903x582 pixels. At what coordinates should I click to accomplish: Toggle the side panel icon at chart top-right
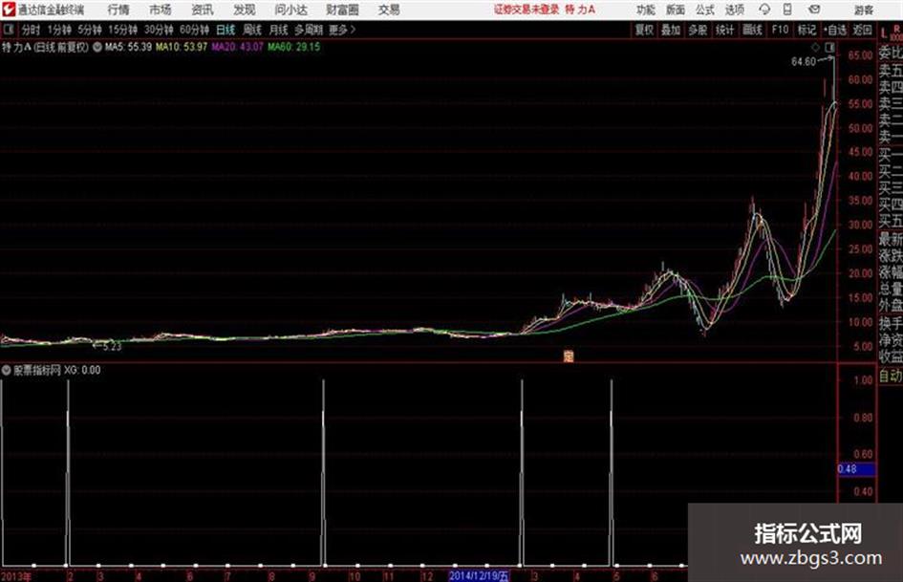(x=829, y=47)
